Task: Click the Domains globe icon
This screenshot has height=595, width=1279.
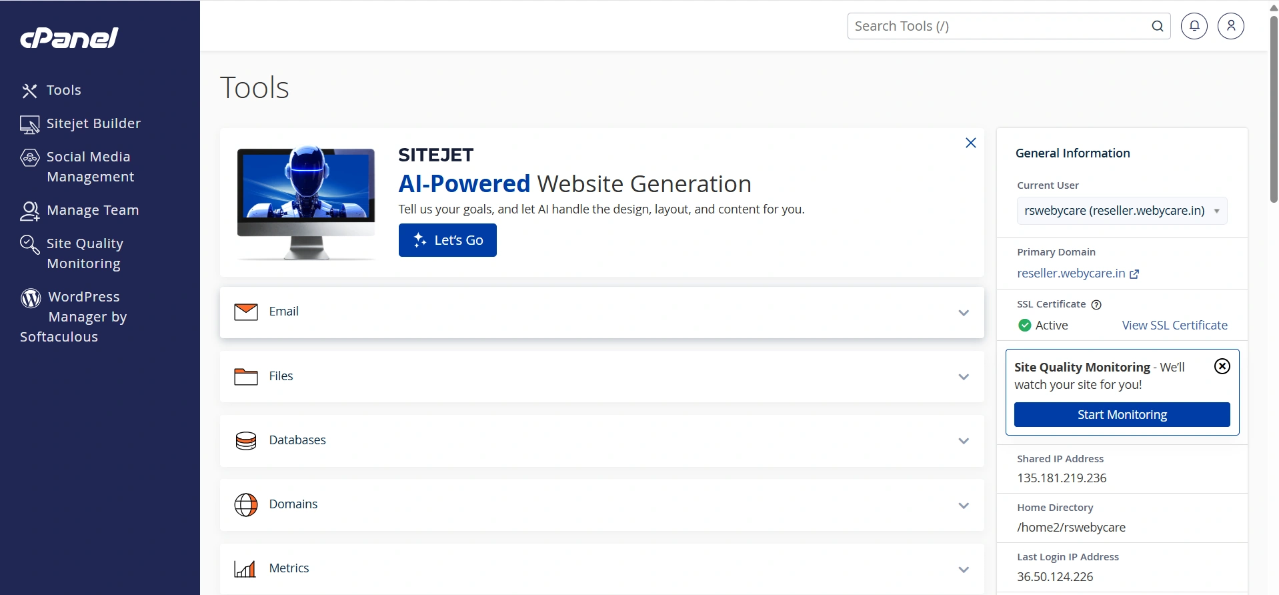Action: [246, 505]
